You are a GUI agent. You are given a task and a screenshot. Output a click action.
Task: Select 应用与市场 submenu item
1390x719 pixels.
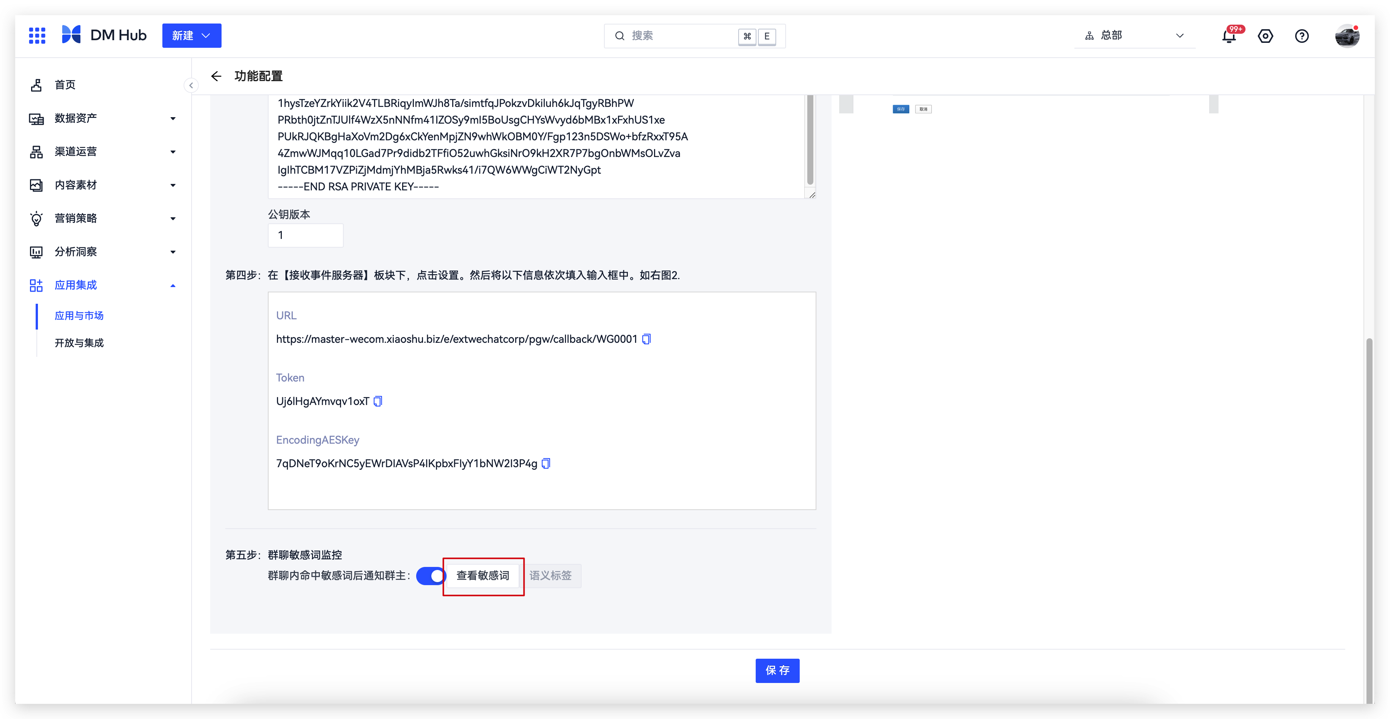tap(79, 316)
